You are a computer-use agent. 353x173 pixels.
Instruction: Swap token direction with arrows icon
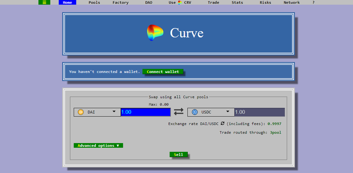click(179, 112)
